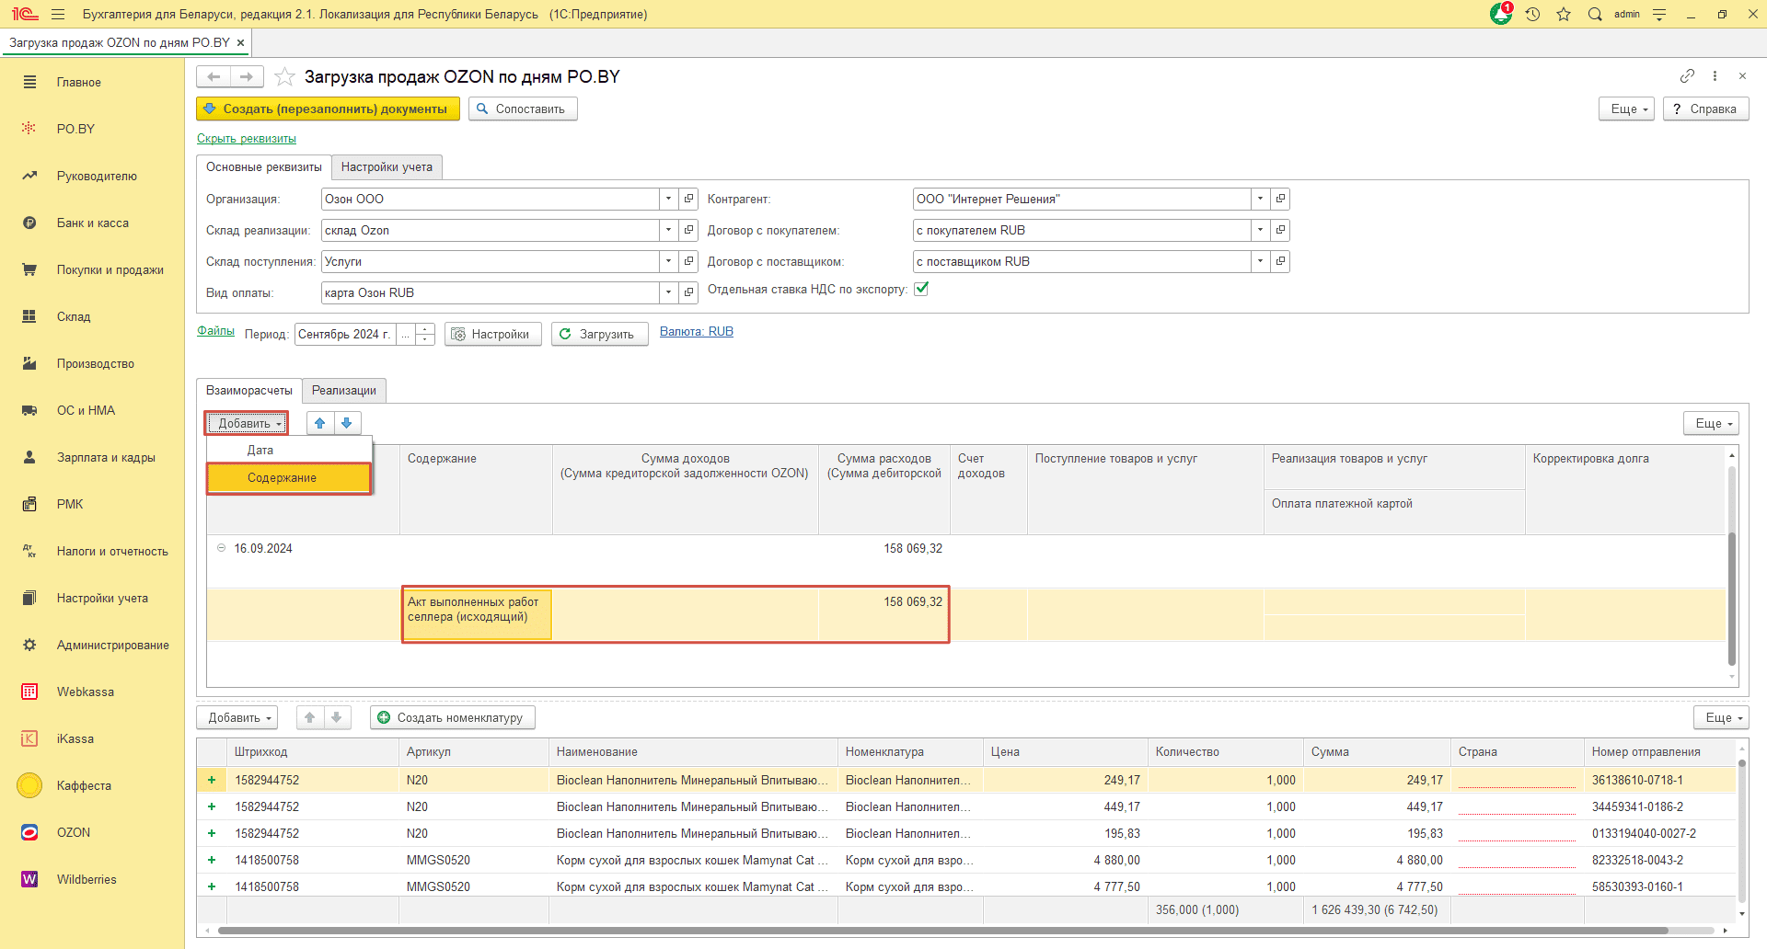The height and width of the screenshot is (949, 1767).
Task: Add page to favorites star
Action: tap(284, 76)
